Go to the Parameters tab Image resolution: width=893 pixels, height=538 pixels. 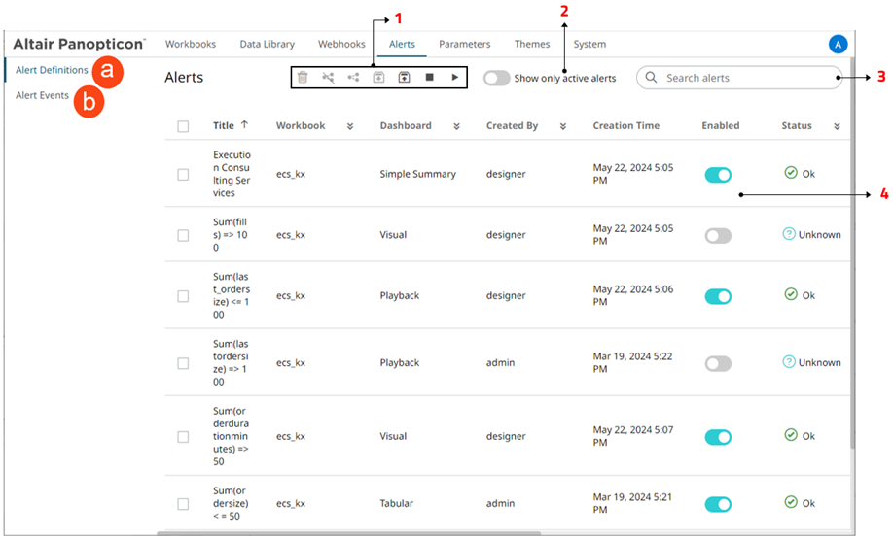click(x=465, y=44)
